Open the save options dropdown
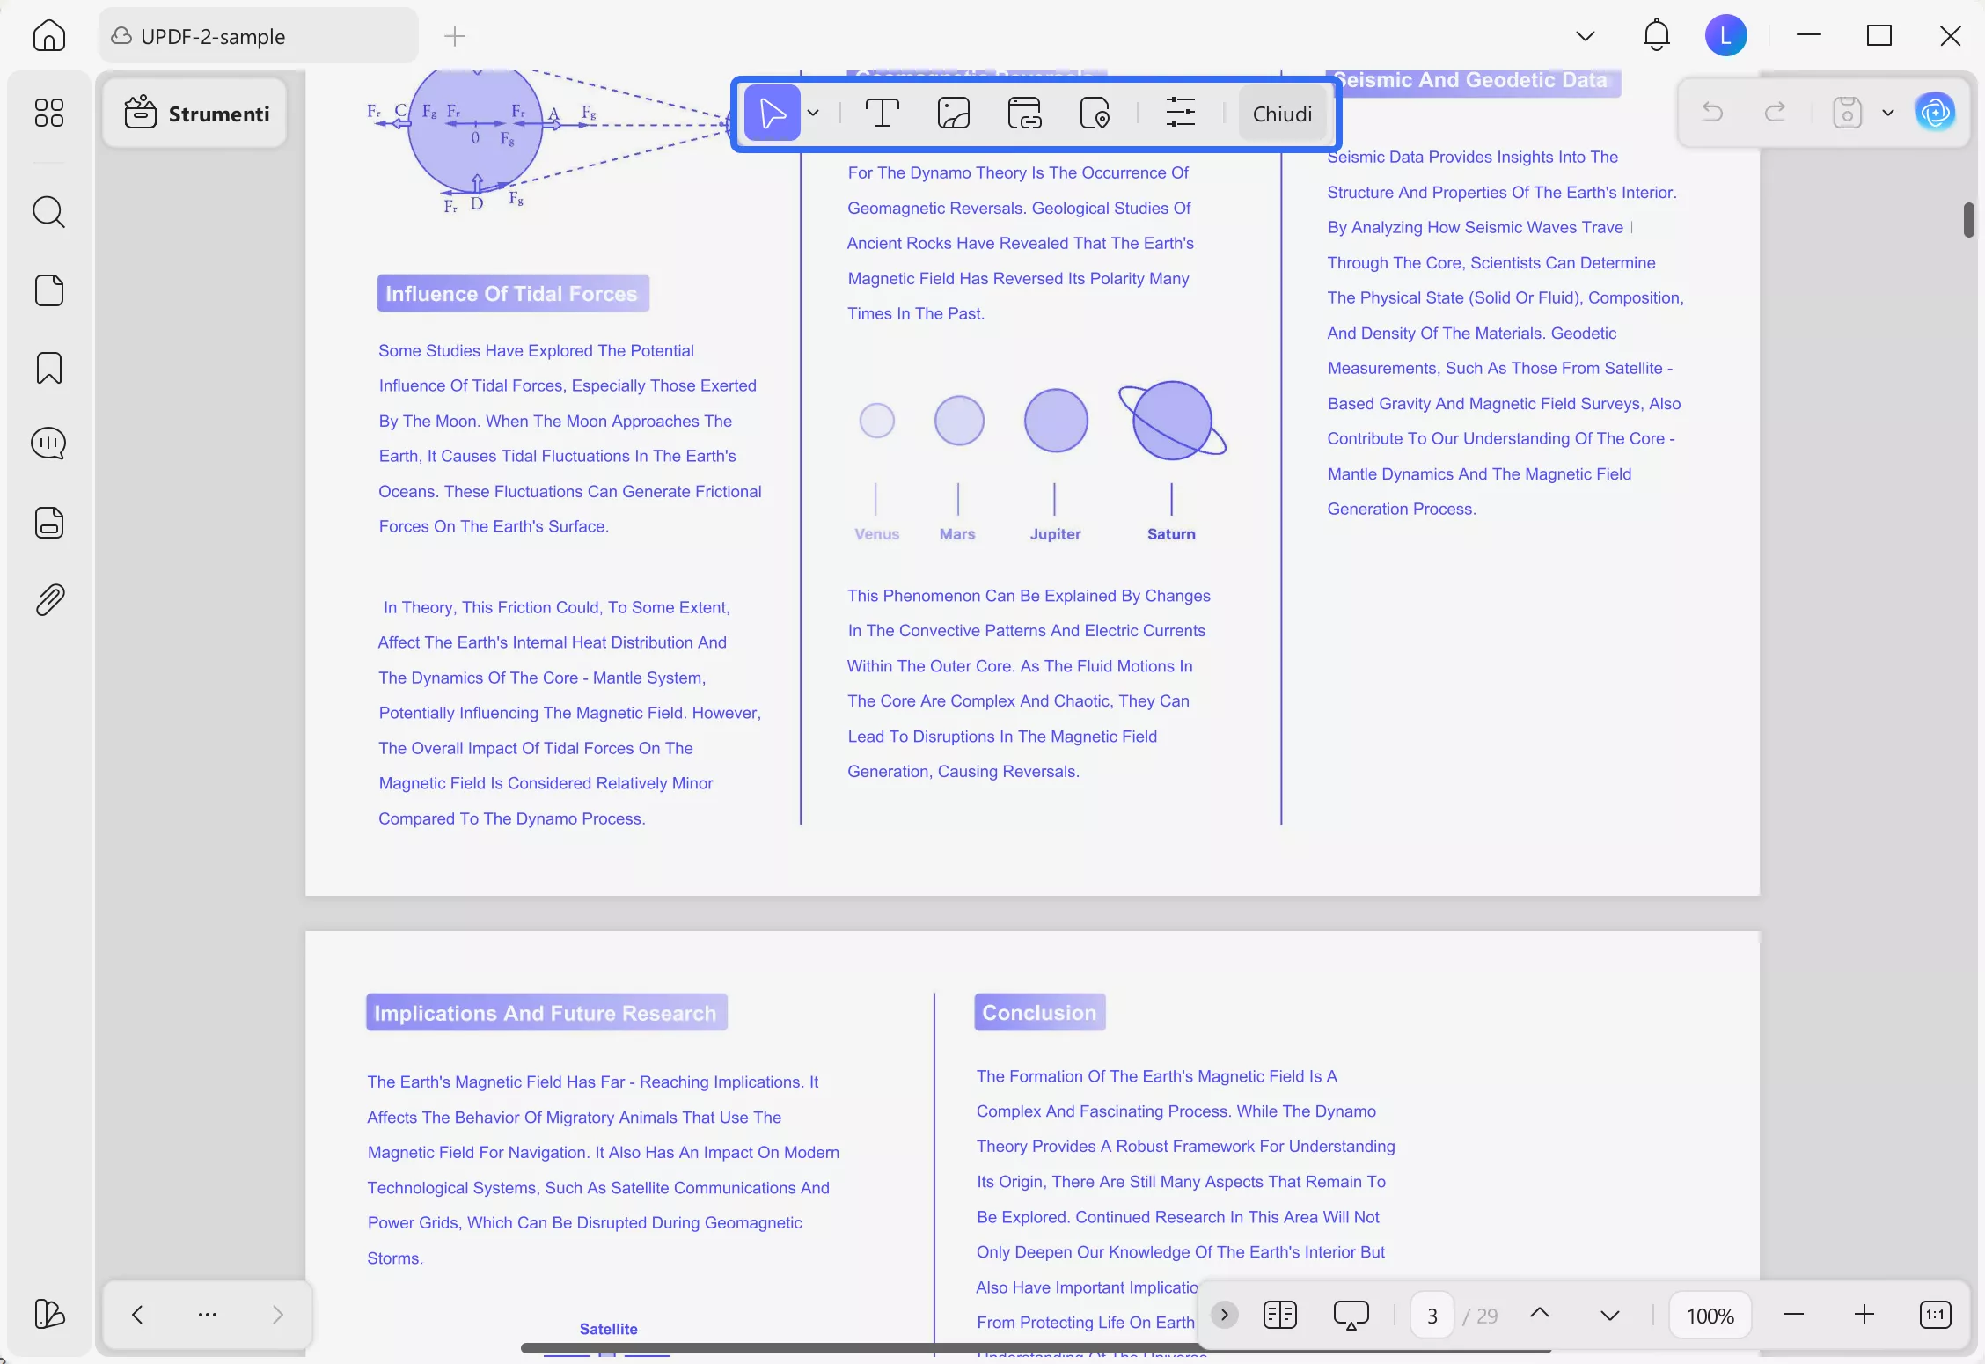 point(1887,112)
